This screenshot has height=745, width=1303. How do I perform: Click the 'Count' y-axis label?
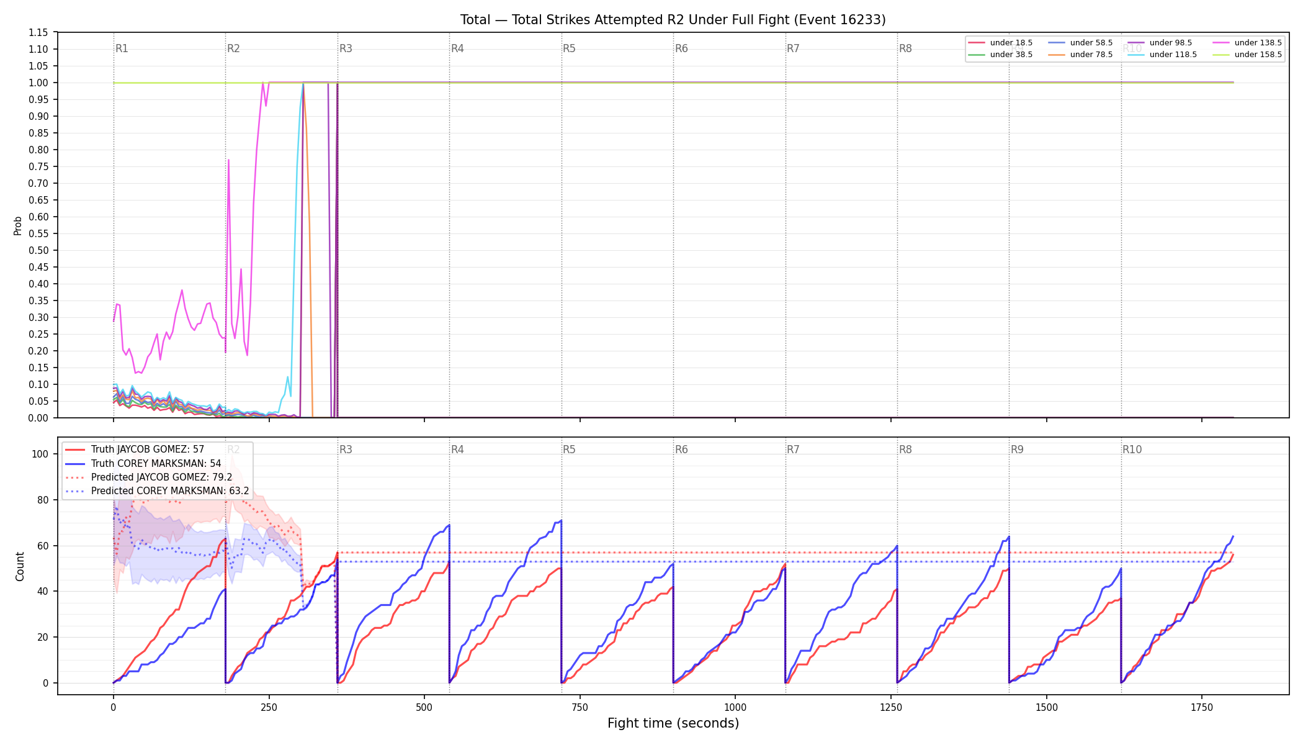click(20, 566)
